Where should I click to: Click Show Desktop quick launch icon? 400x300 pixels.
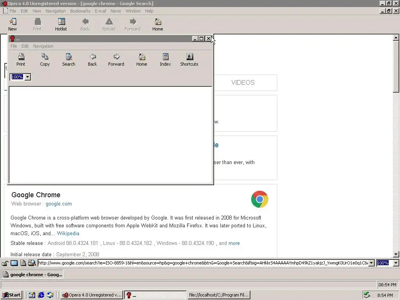tap(32, 295)
